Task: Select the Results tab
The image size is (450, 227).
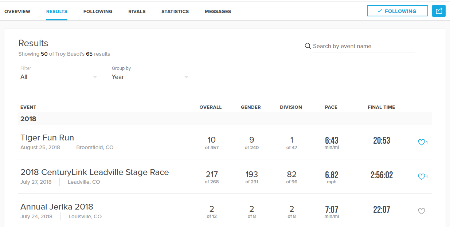Action: tap(57, 12)
